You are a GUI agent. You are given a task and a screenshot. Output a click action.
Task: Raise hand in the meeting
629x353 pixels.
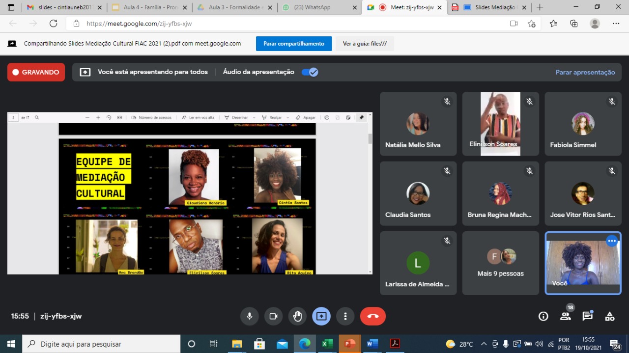click(x=297, y=316)
